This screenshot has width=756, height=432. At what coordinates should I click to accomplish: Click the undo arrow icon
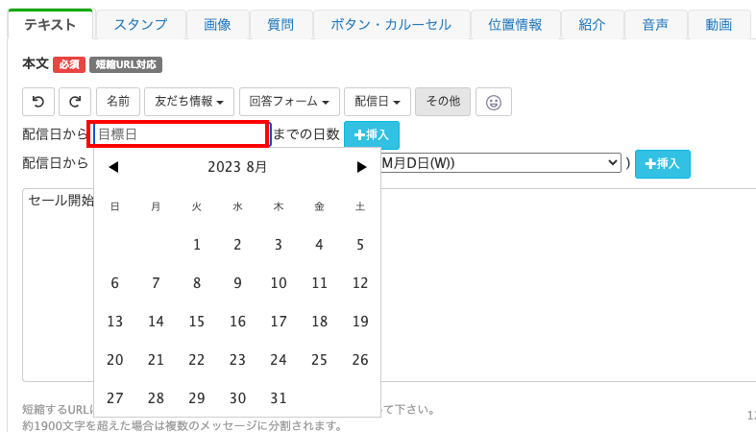(38, 101)
